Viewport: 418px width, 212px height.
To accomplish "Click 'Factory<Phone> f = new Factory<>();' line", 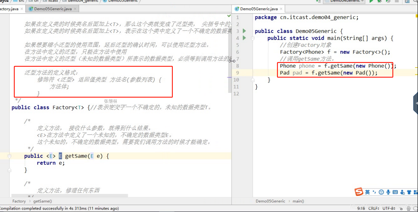I will (335, 52).
